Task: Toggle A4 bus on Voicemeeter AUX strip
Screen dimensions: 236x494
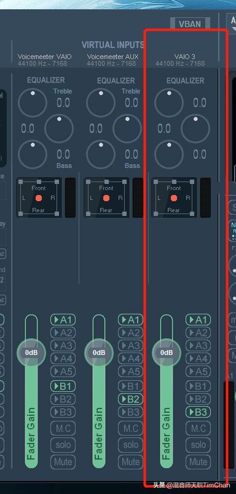Action: point(130,359)
